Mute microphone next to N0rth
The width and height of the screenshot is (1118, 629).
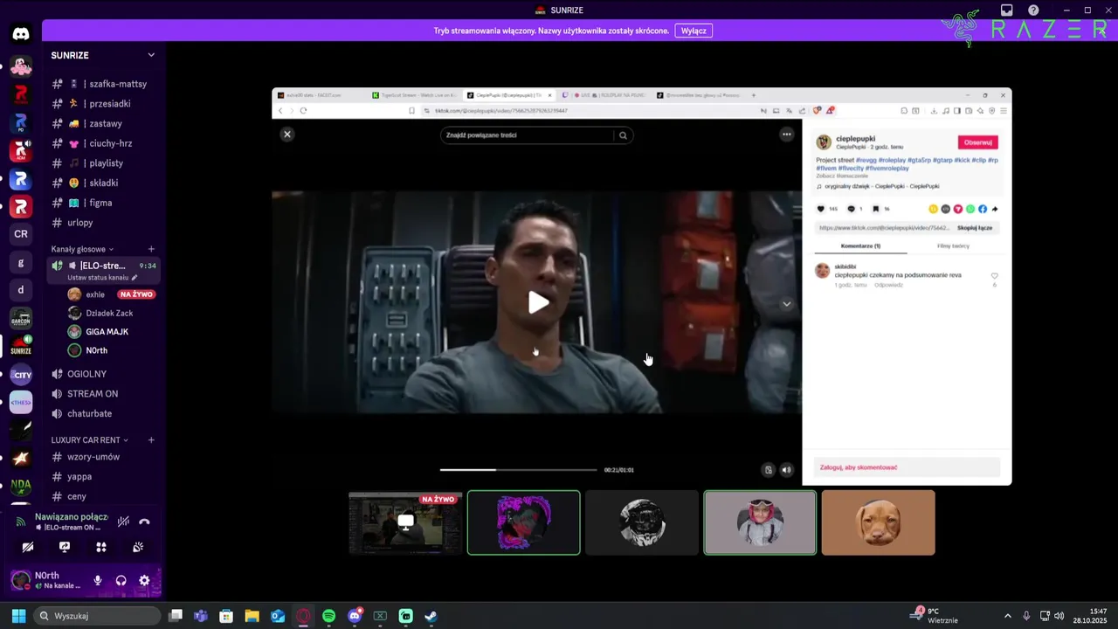[x=98, y=580]
